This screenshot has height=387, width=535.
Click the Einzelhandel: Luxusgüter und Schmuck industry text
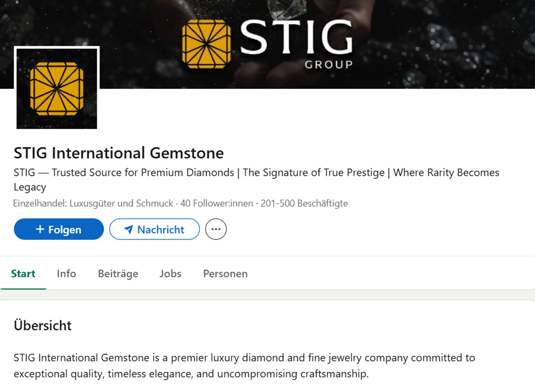(x=93, y=204)
